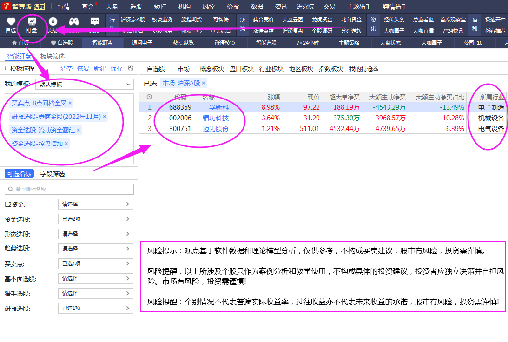Open the 交易 yuan coin icon
Screen dimensions: 508x342
click(53, 22)
